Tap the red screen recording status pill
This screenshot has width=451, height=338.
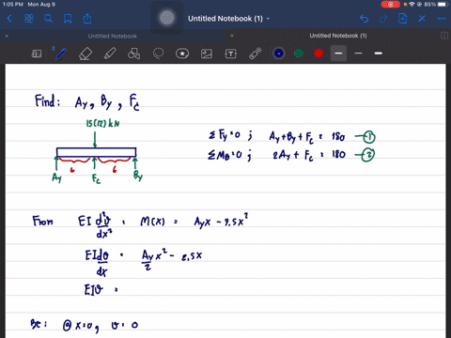pos(391,5)
